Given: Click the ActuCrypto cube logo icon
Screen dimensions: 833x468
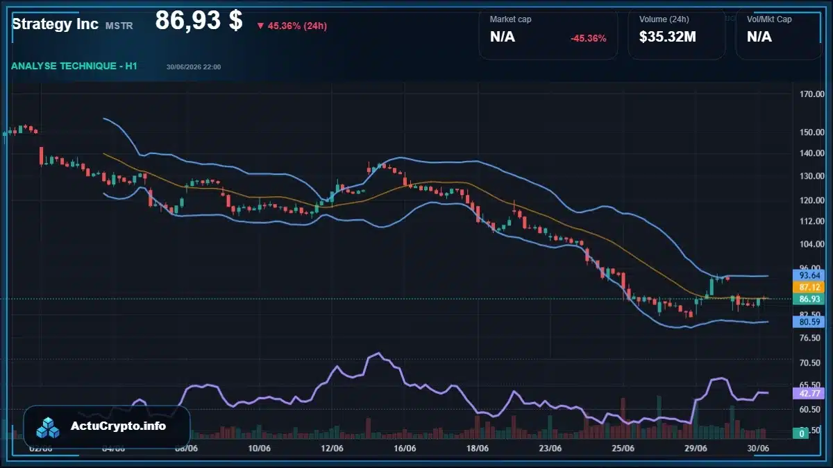Looking at the screenshot, I should [49, 427].
